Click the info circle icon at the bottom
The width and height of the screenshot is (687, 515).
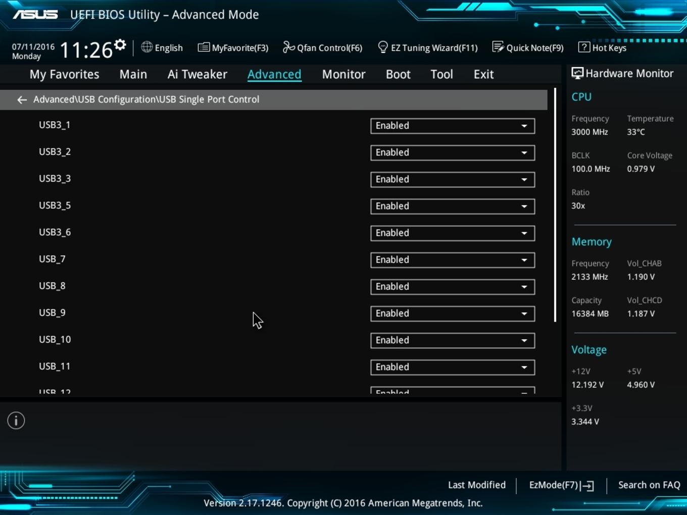pyautogui.click(x=16, y=421)
